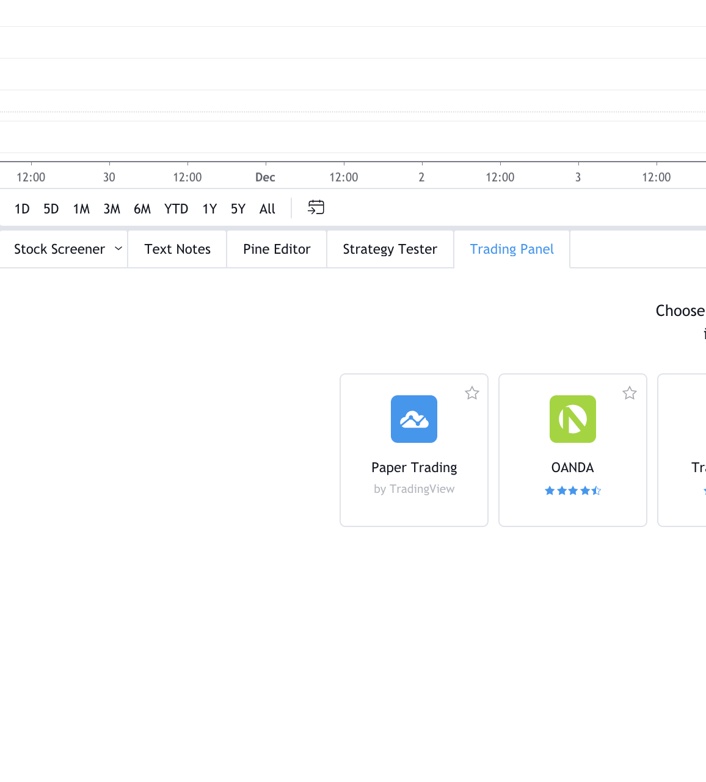Set chart range to 3M
The width and height of the screenshot is (706, 782).
[112, 209]
